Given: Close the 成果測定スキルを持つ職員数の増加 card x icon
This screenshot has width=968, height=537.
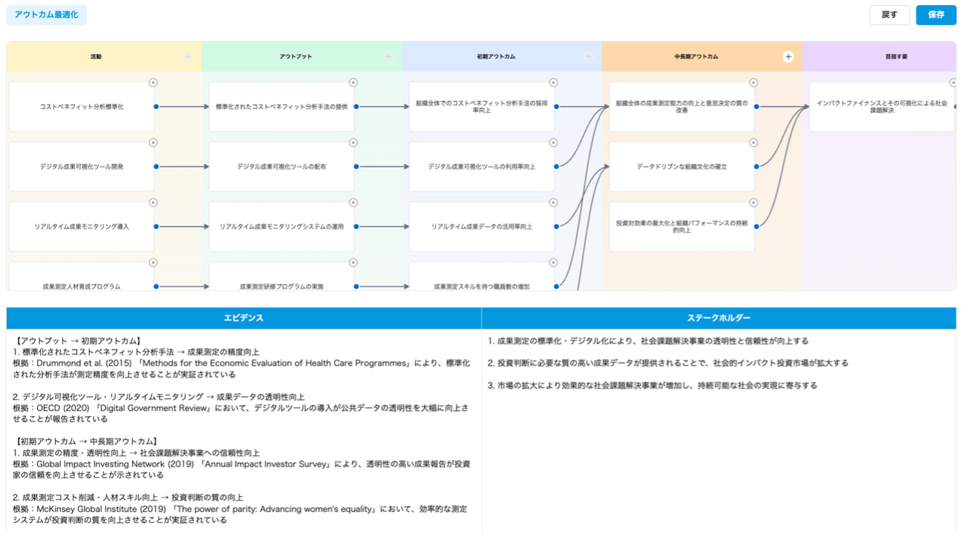Looking at the screenshot, I should 553,263.
